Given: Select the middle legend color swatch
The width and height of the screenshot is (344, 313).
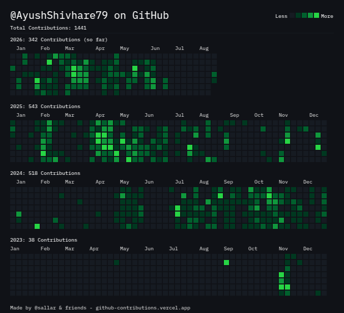Looking at the screenshot, I should (x=304, y=15).
